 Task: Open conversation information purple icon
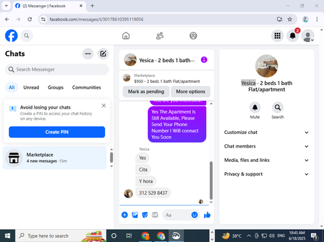pos(204,60)
